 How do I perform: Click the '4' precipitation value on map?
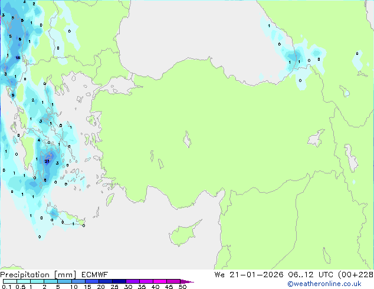tap(39, 140)
